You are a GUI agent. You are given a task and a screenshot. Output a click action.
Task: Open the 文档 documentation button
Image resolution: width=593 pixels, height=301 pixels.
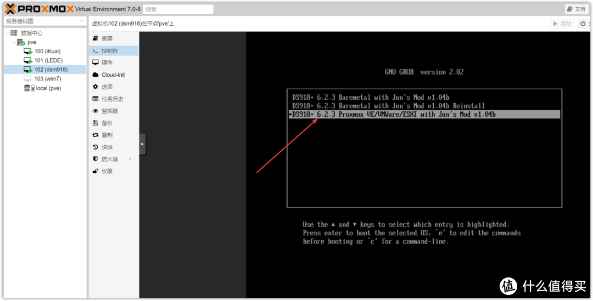(x=577, y=9)
